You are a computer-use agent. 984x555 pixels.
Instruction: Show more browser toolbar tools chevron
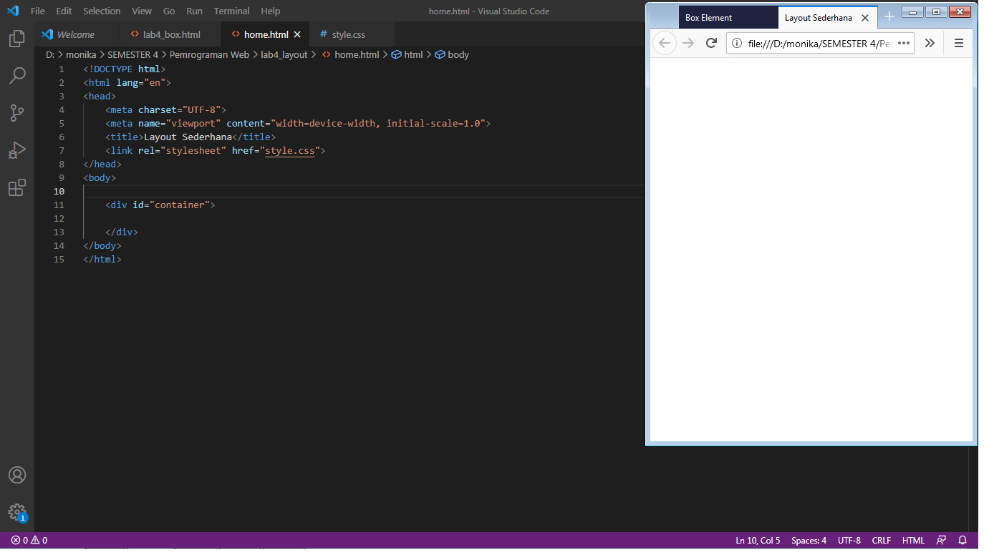click(930, 43)
